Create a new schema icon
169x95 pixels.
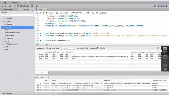(15, 6)
